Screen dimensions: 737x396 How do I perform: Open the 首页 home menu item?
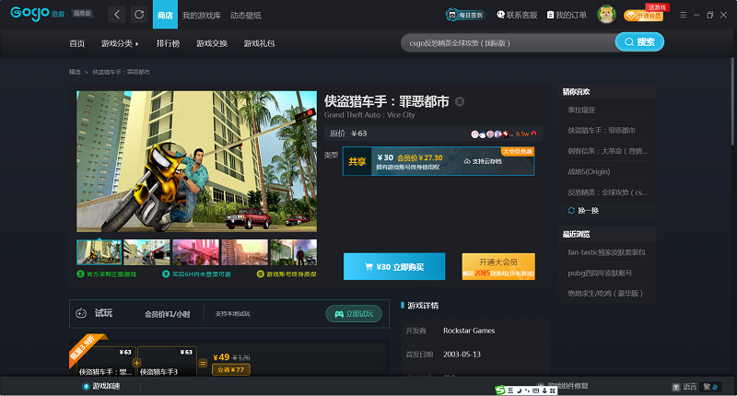click(76, 43)
